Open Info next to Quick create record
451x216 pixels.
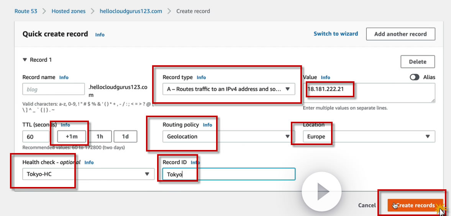pos(100,34)
